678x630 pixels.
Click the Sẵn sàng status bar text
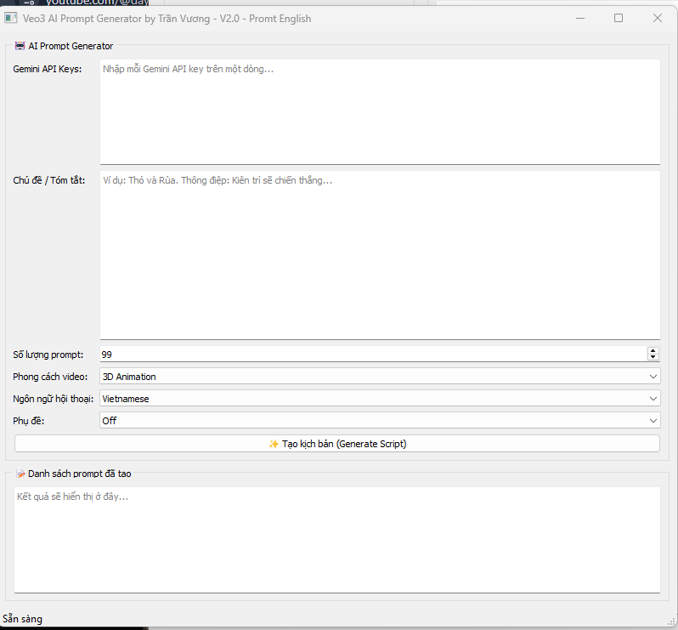click(x=23, y=619)
